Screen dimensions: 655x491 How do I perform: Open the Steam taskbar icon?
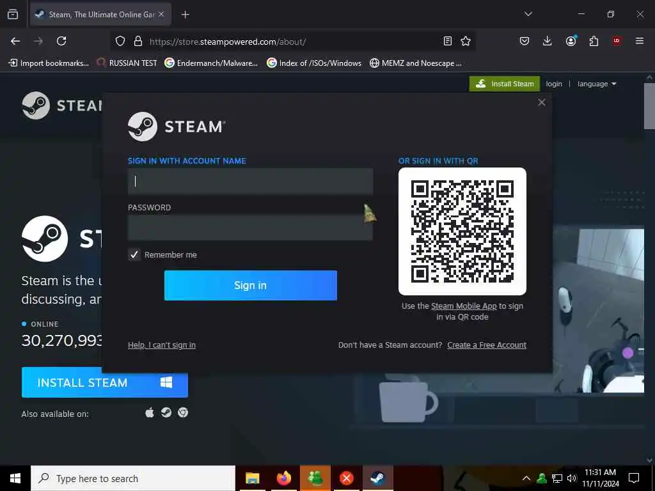click(377, 478)
